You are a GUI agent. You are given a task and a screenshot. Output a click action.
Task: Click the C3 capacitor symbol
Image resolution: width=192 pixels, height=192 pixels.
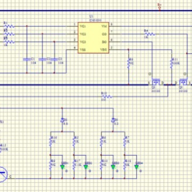[x=54, y=59]
